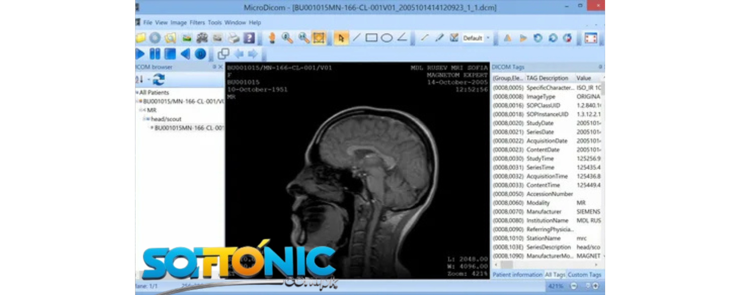747x295 pixels.
Task: Play backward with the left-pointing triangle
Action: click(x=186, y=54)
